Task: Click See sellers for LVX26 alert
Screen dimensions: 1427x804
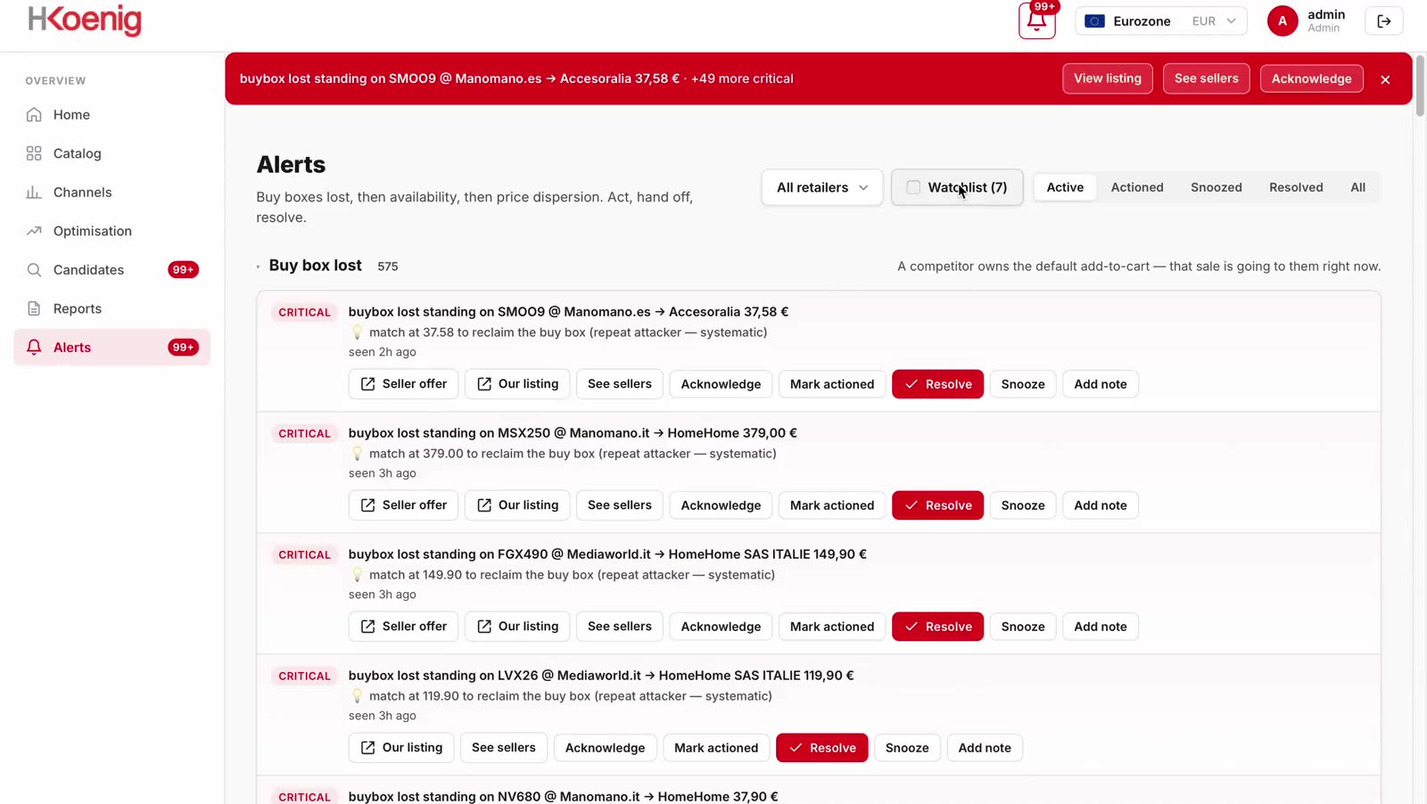Action: click(x=504, y=748)
